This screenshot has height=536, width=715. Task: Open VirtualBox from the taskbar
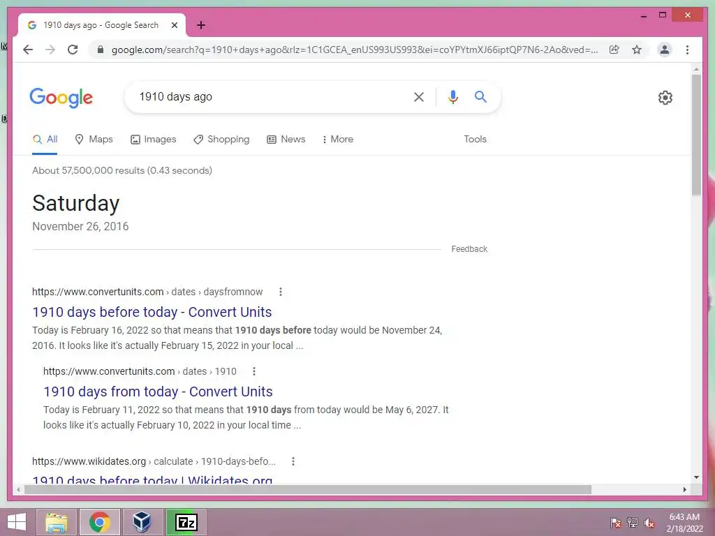(x=142, y=522)
